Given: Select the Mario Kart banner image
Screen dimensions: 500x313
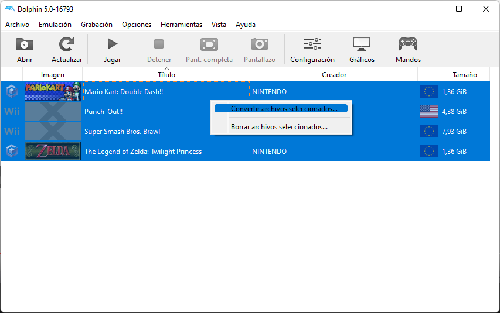Looking at the screenshot, I should [x=53, y=91].
